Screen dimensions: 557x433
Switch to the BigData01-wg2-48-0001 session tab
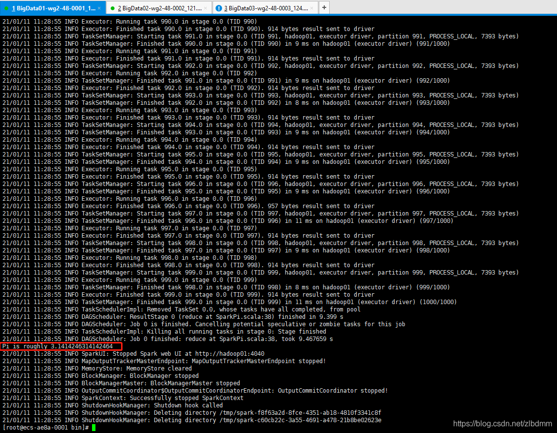53,8
